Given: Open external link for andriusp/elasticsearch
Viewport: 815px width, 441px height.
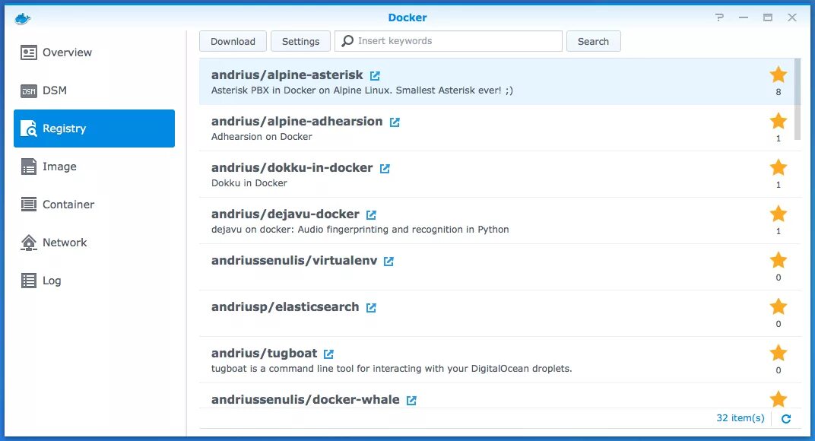Looking at the screenshot, I should (x=371, y=307).
